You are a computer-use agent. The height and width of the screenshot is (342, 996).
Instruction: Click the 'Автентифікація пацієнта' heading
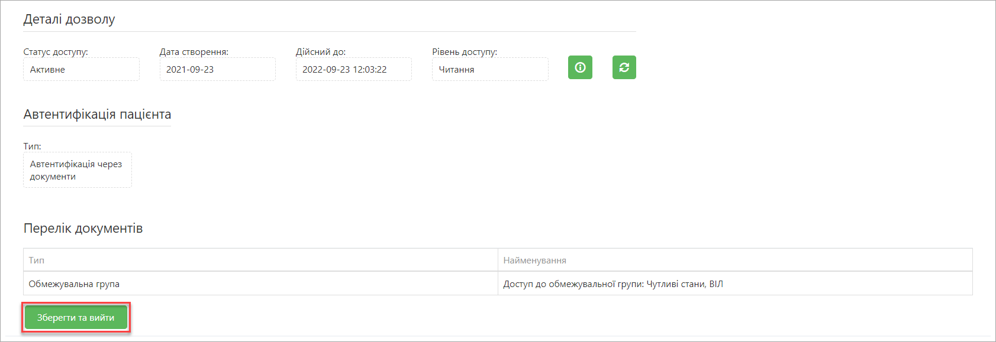click(97, 115)
